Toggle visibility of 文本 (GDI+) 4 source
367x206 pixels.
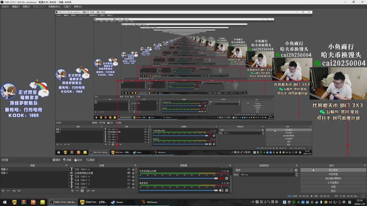click(x=129, y=177)
